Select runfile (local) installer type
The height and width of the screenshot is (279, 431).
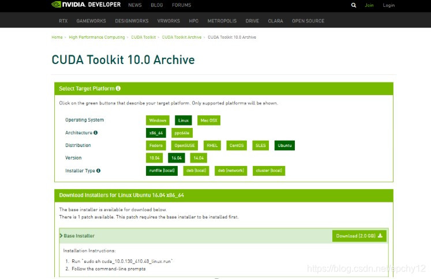pos(162,171)
